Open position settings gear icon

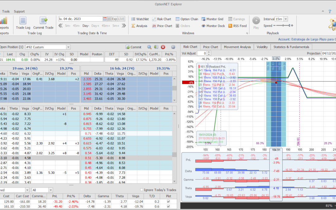click(173, 47)
